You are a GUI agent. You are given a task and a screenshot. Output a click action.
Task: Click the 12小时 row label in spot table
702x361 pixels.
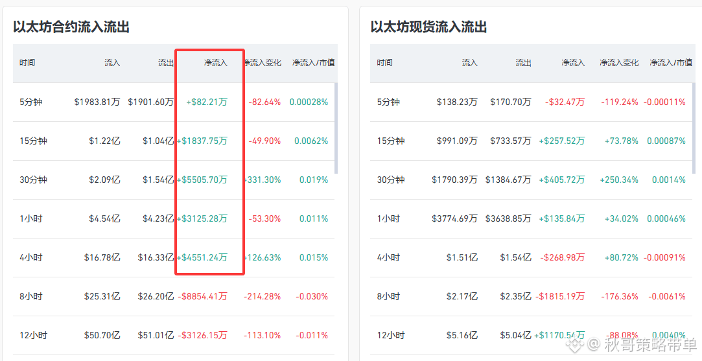pos(390,336)
